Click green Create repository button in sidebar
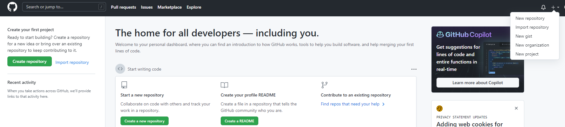Viewport: 565px width, 127px height. [x=30, y=61]
